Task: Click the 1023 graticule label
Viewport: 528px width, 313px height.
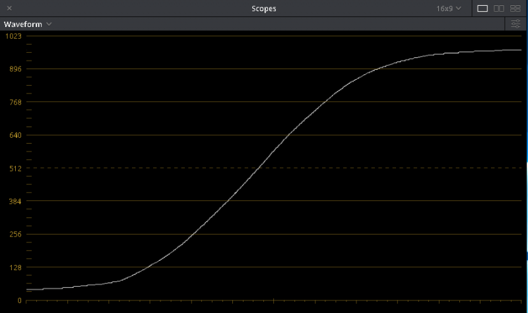Action: pos(13,36)
